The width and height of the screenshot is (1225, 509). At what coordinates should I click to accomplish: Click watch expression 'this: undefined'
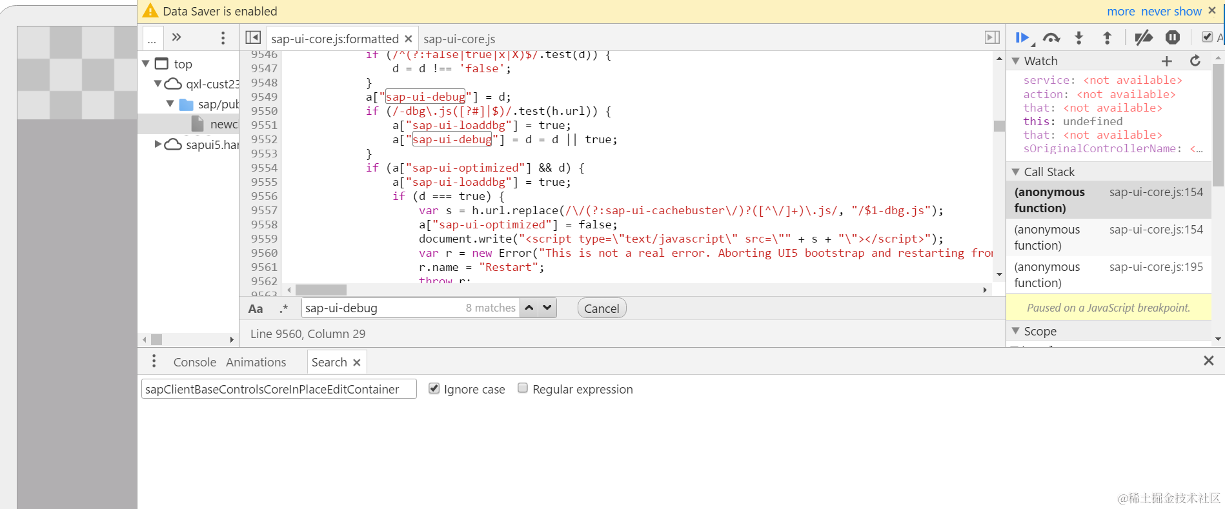point(1073,121)
